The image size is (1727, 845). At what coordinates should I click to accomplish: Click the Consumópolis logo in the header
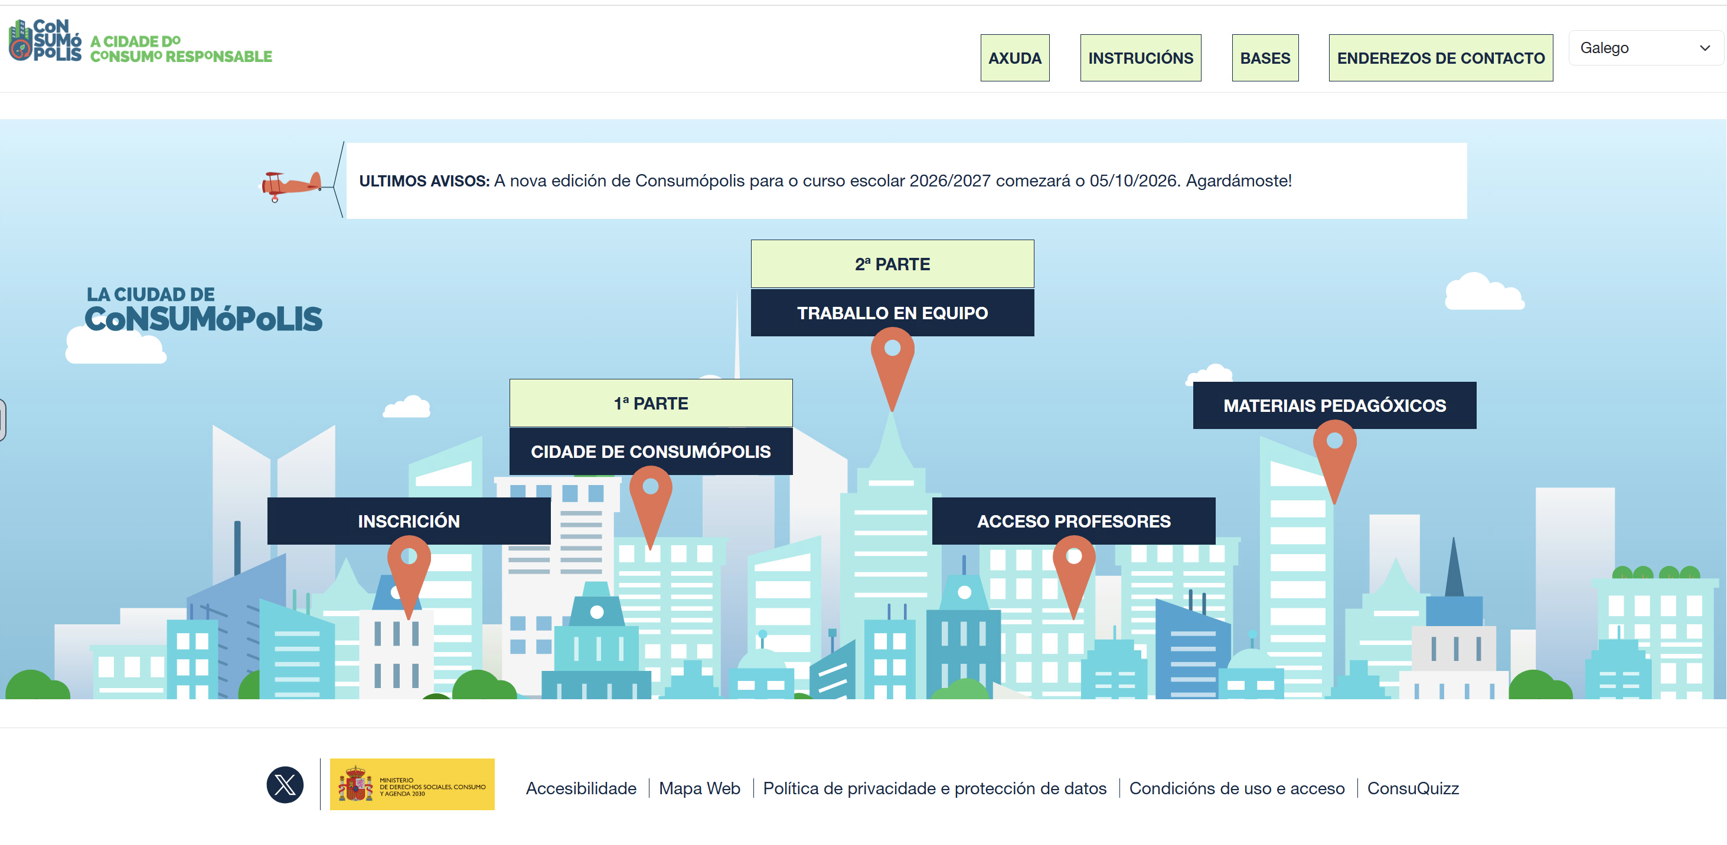[45, 40]
